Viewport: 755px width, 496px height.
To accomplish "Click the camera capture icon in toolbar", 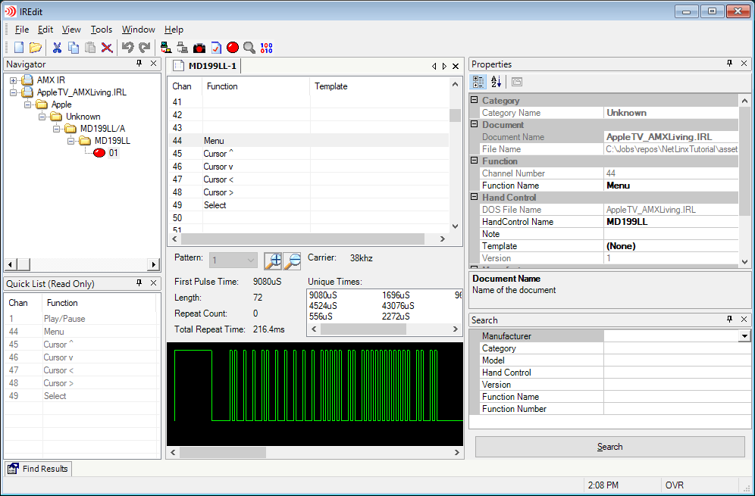I will 199,48.
